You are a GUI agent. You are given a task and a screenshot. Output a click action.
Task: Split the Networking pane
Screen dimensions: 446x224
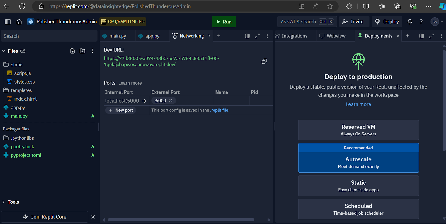point(247,36)
